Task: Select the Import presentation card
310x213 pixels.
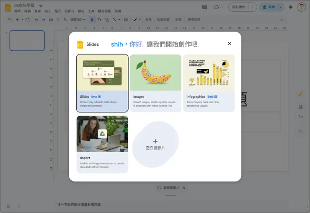Action: click(102, 144)
